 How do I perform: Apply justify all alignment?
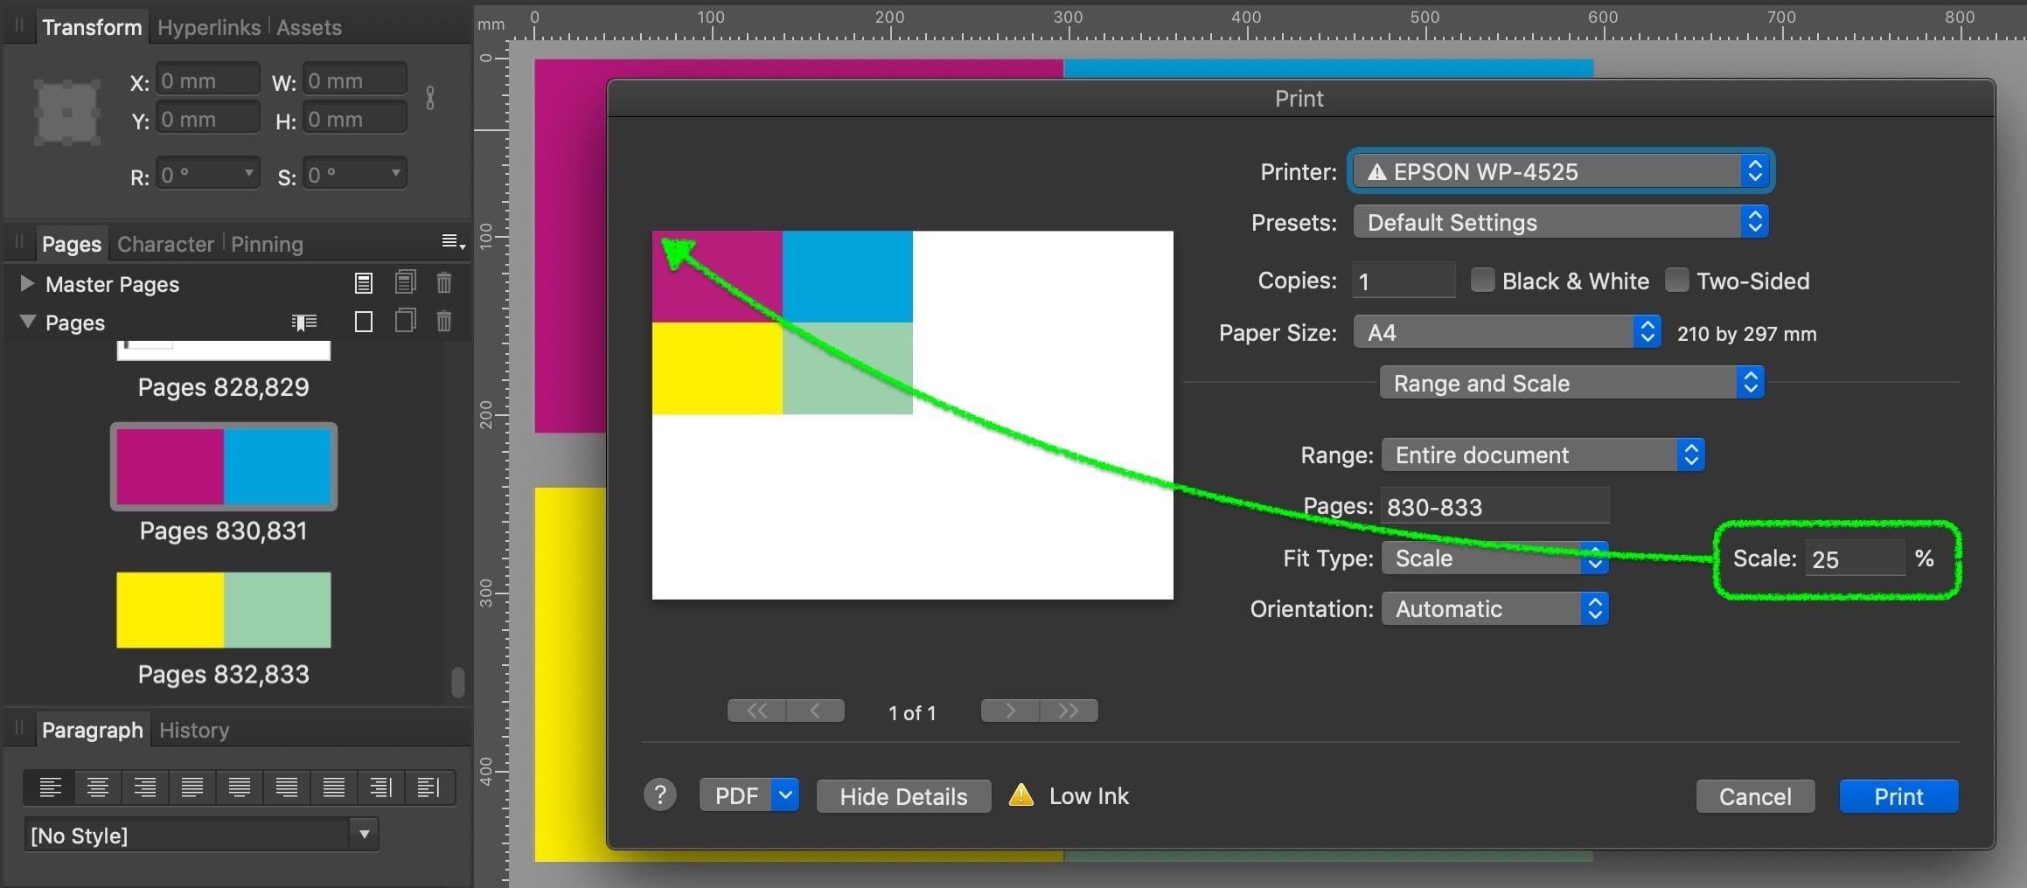tap(334, 787)
